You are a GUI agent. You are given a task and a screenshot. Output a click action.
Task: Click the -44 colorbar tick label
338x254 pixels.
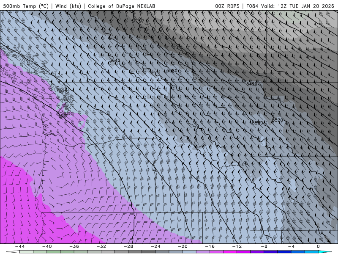click(x=20, y=246)
